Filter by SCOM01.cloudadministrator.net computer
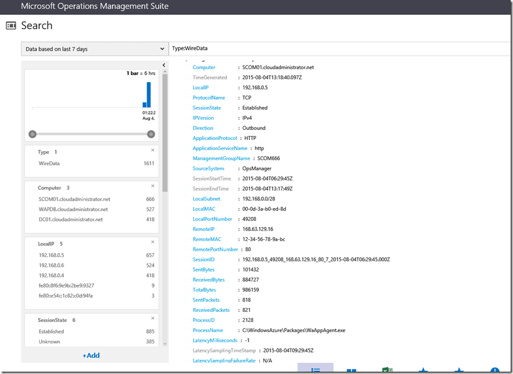The width and height of the screenshot is (513, 374). tap(75, 199)
